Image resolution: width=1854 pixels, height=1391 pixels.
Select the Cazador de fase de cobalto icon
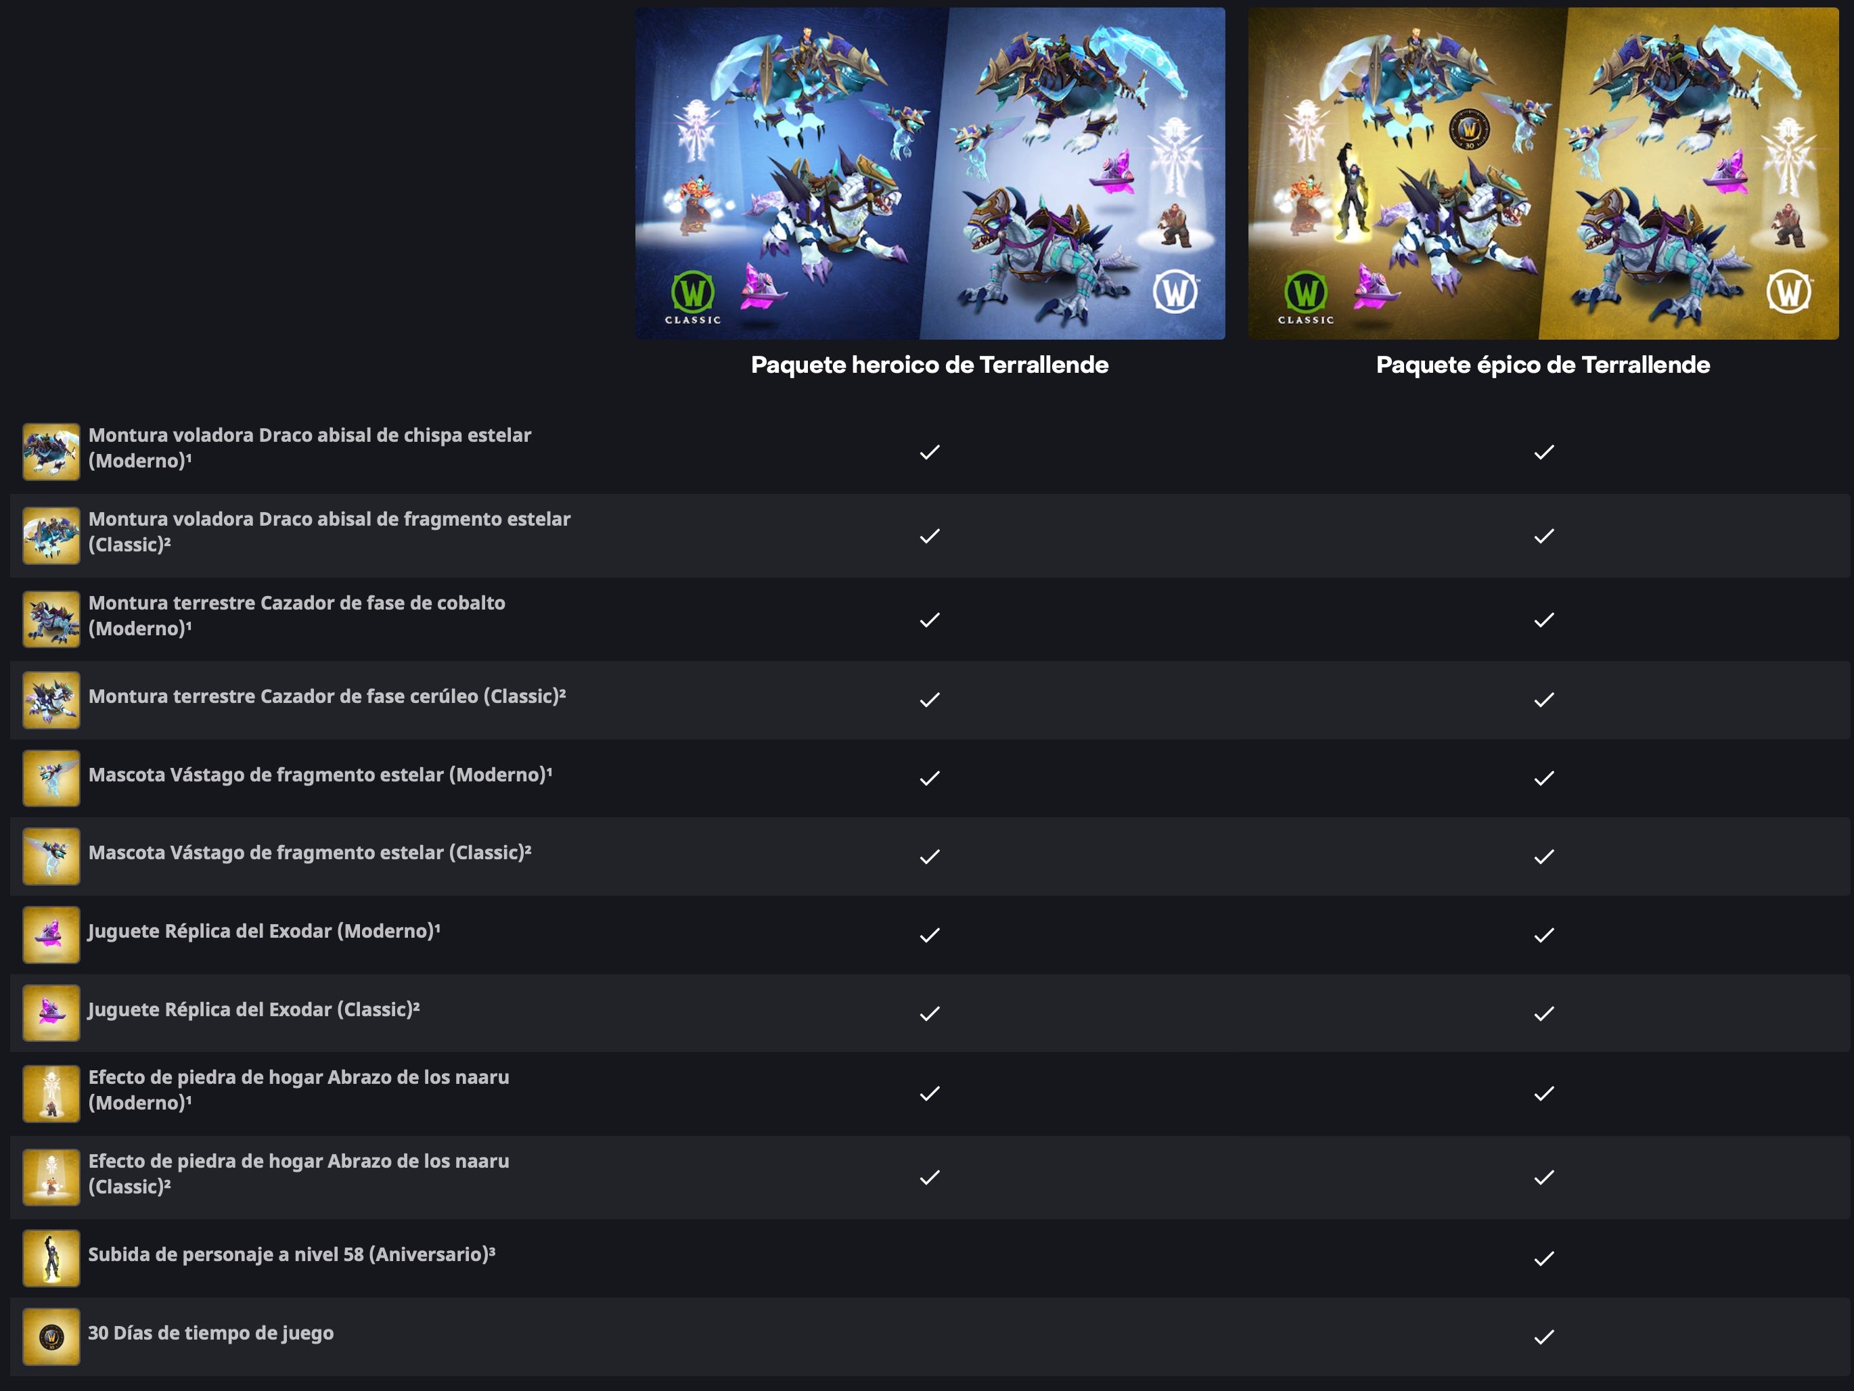(x=51, y=619)
